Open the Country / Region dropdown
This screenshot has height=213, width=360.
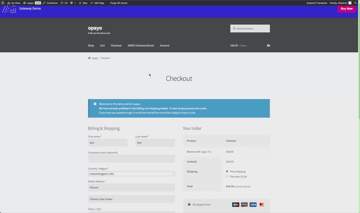(131, 174)
